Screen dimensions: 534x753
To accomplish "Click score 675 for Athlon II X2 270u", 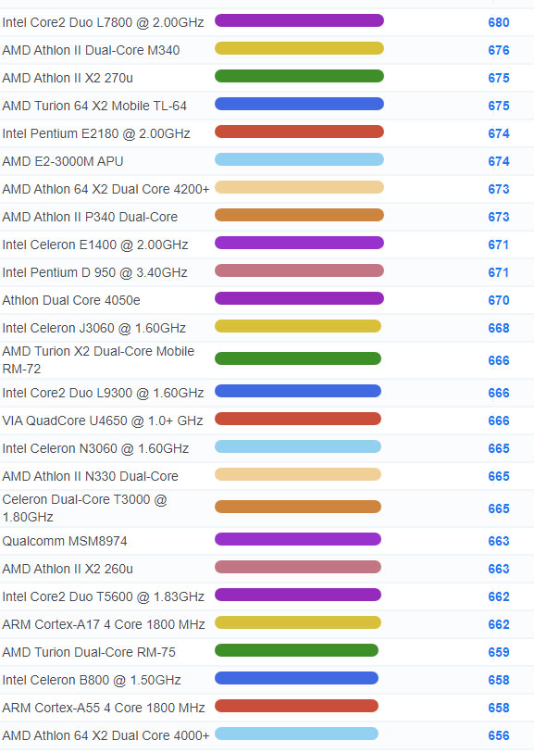I will [499, 79].
